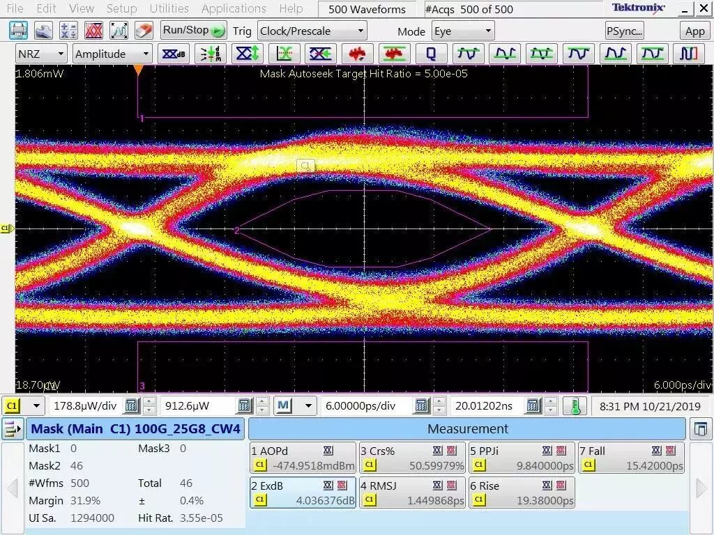The width and height of the screenshot is (714, 535).
Task: Open the calculator keypad for 912.6µW offset
Action: (245, 405)
